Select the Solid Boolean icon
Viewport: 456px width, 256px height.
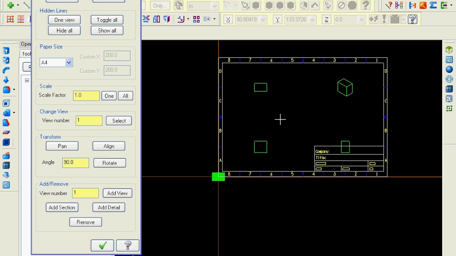(x=6, y=113)
